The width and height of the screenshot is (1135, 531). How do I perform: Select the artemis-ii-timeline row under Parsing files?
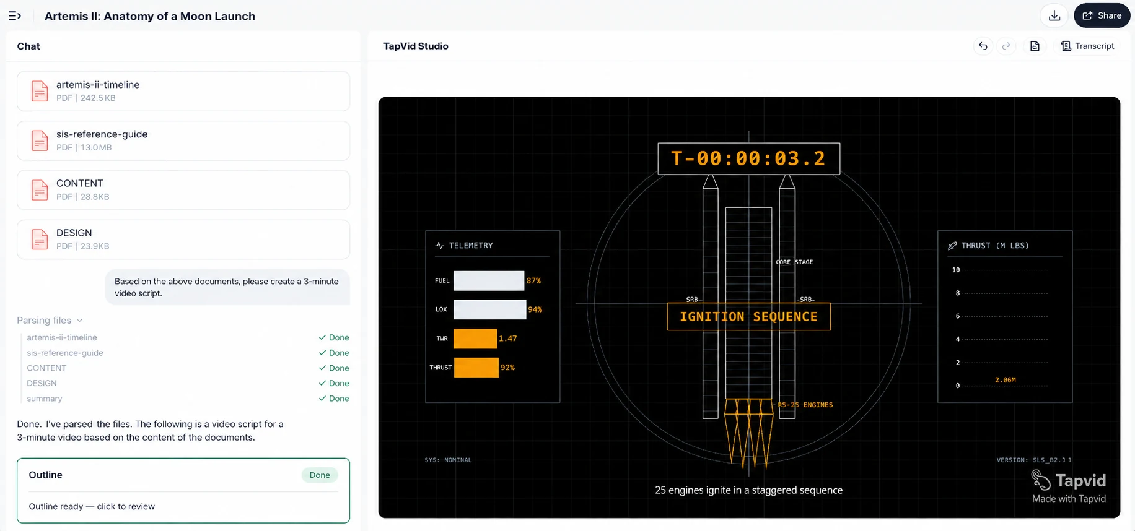click(x=188, y=337)
